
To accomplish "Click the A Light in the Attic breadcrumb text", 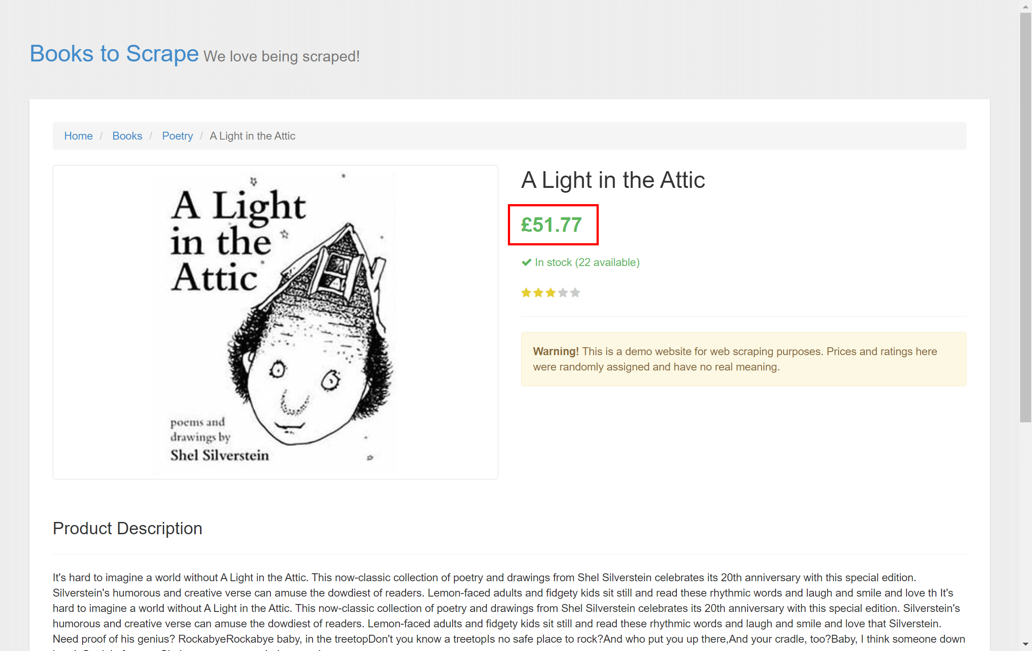I will [252, 136].
